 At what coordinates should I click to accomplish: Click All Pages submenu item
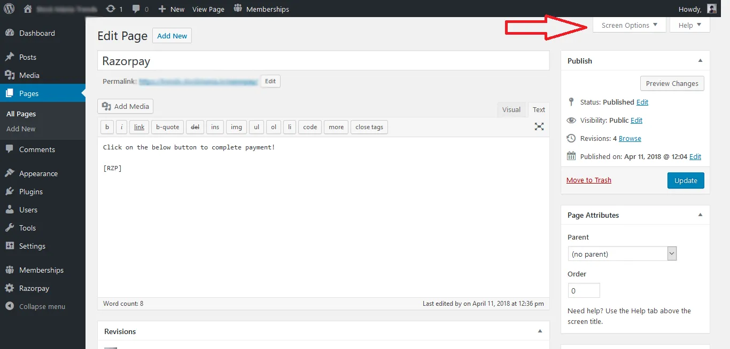pyautogui.click(x=21, y=114)
